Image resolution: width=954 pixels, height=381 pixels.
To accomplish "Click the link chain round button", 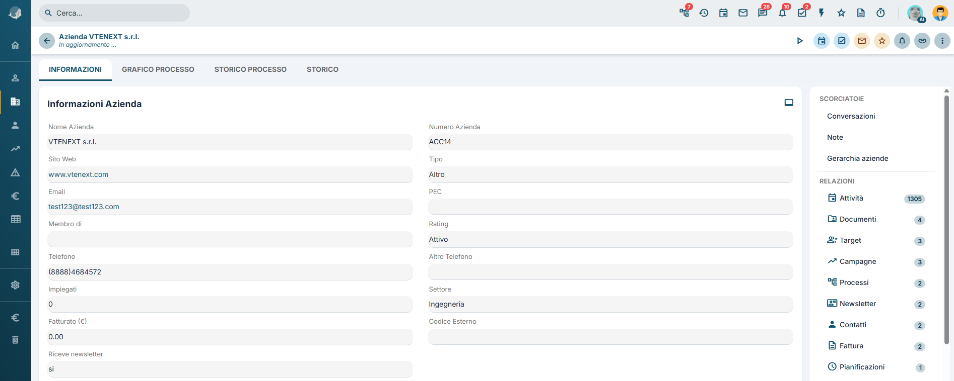I will tap(922, 41).
